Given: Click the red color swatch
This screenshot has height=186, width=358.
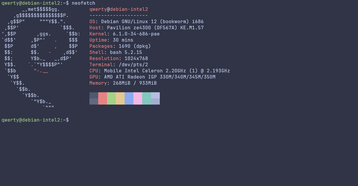Looking at the screenshot, I should 103,98.
